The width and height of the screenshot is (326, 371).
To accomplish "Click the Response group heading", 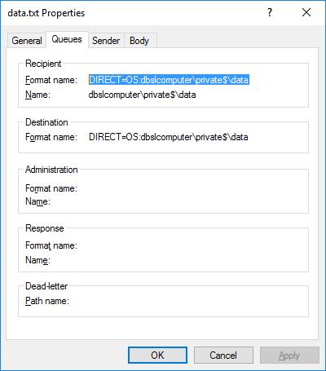I will pos(45,228).
